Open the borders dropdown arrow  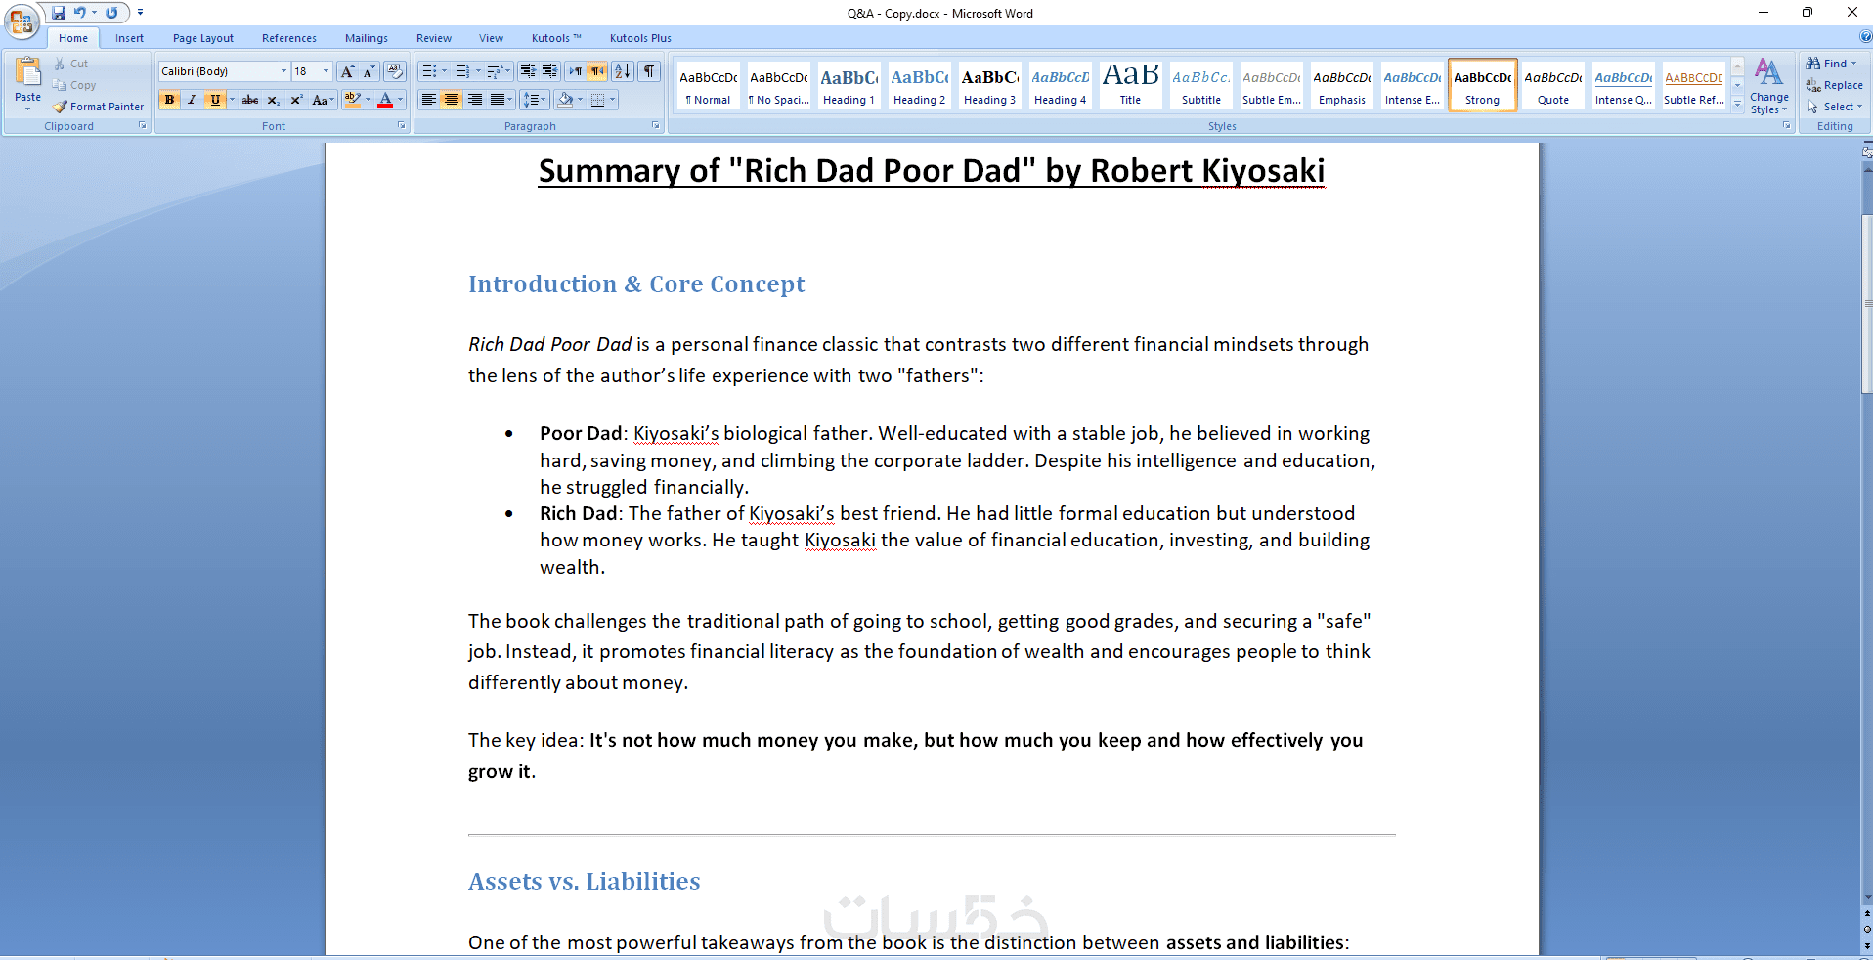(613, 100)
